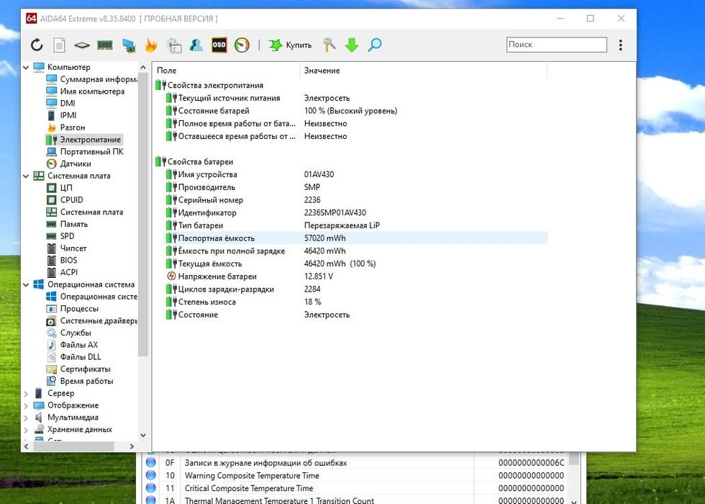This screenshot has height=504, width=705.
Task: Select the Чипсет tree item
Action: (73, 248)
